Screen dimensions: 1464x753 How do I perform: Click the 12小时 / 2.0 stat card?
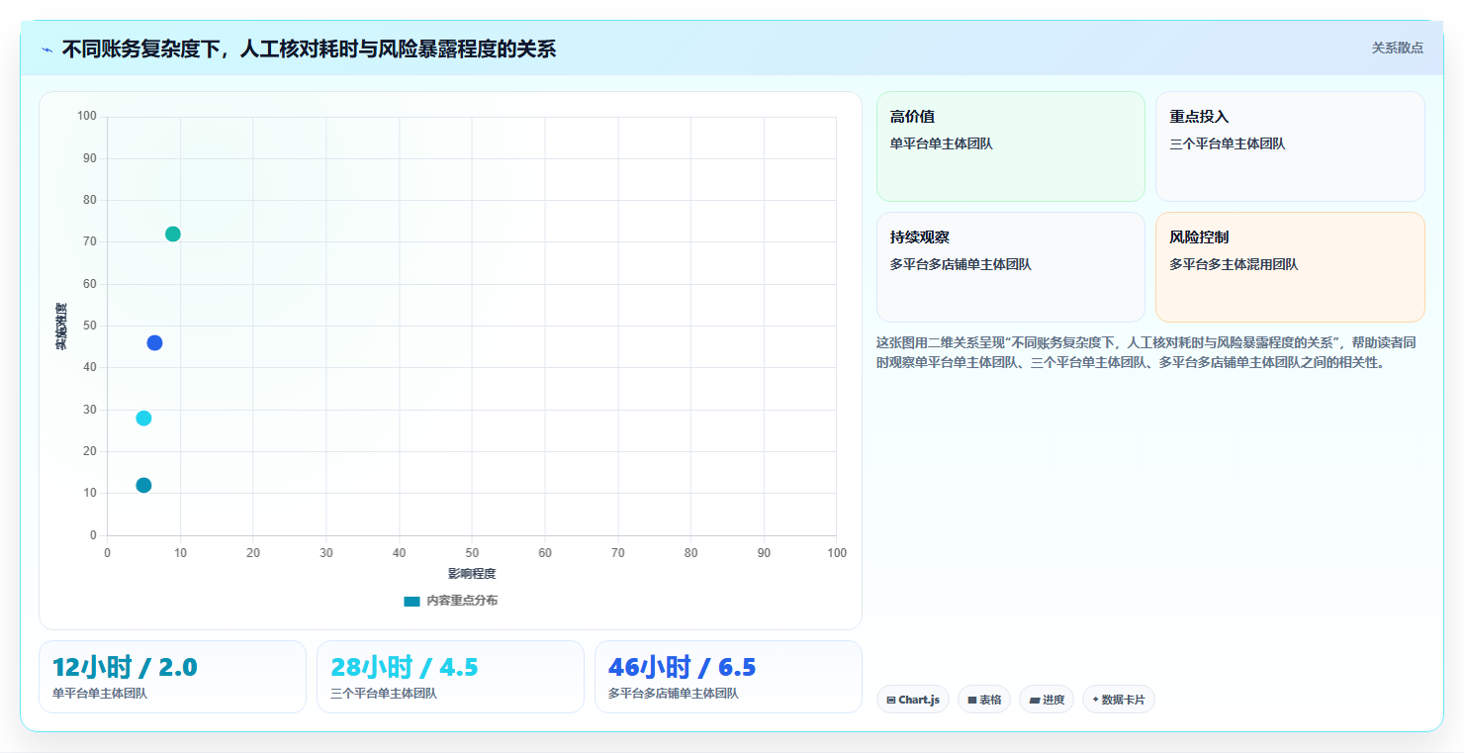point(172,677)
